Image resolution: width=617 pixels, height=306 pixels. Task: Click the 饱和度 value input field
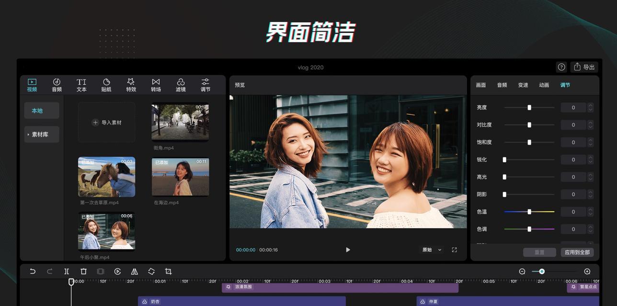pos(573,142)
